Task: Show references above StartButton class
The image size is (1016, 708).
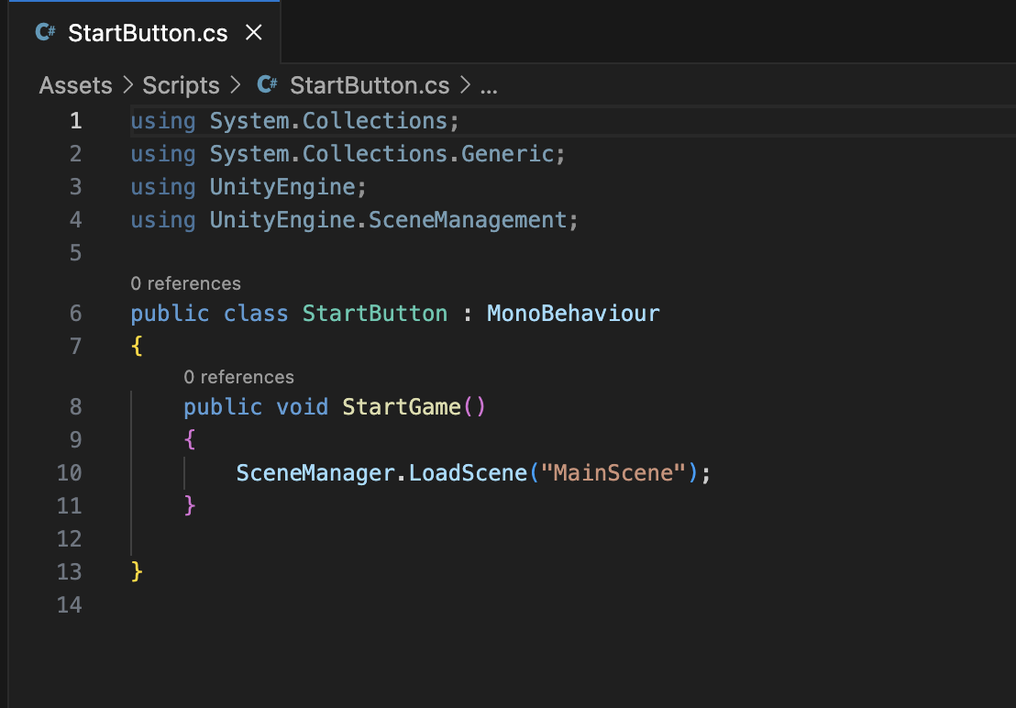Action: [185, 283]
